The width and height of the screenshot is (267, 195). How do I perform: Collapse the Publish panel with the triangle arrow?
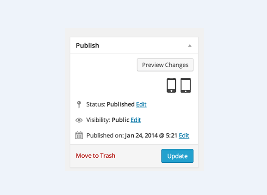tap(190, 46)
